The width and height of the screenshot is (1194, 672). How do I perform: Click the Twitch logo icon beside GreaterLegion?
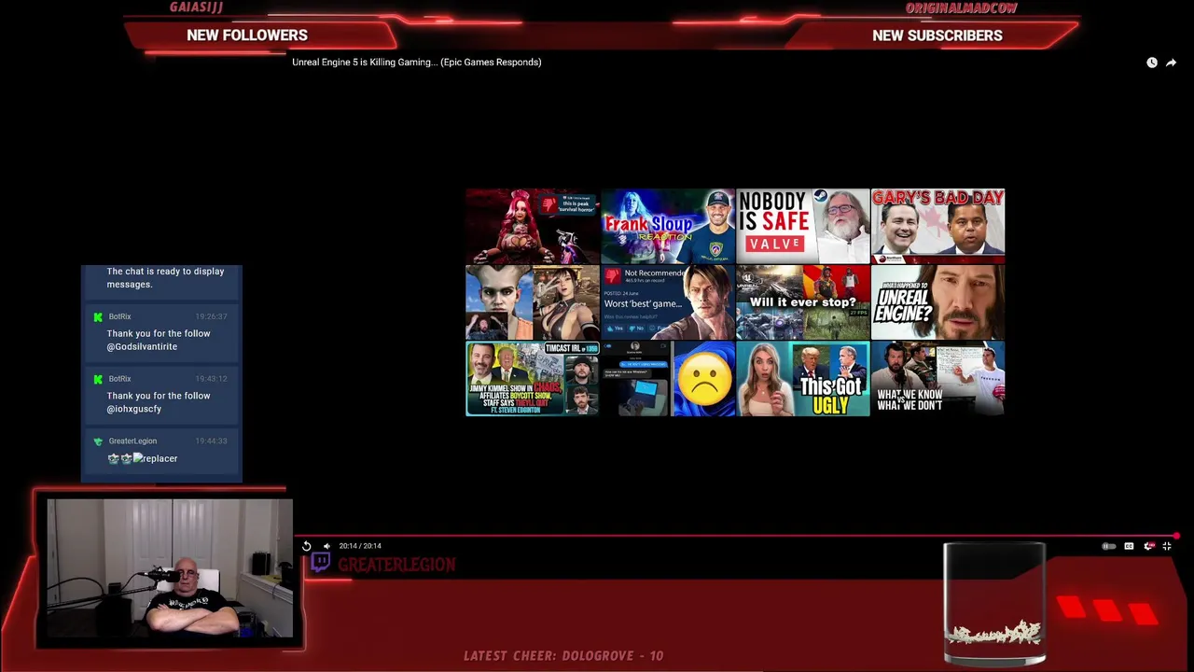point(320,562)
